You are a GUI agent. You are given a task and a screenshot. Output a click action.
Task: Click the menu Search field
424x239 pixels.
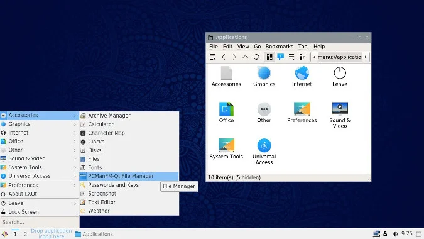(x=40, y=222)
